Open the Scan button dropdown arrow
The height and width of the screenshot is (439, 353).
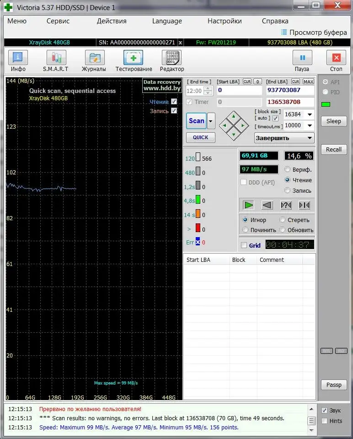coord(211,121)
